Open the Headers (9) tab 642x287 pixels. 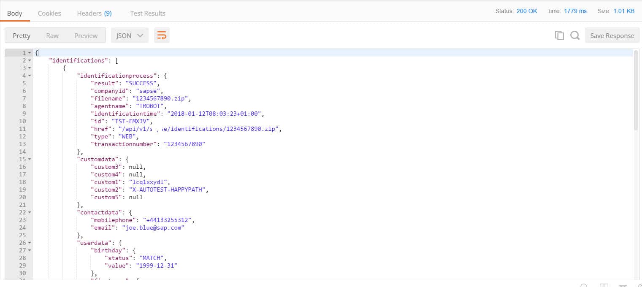point(94,13)
